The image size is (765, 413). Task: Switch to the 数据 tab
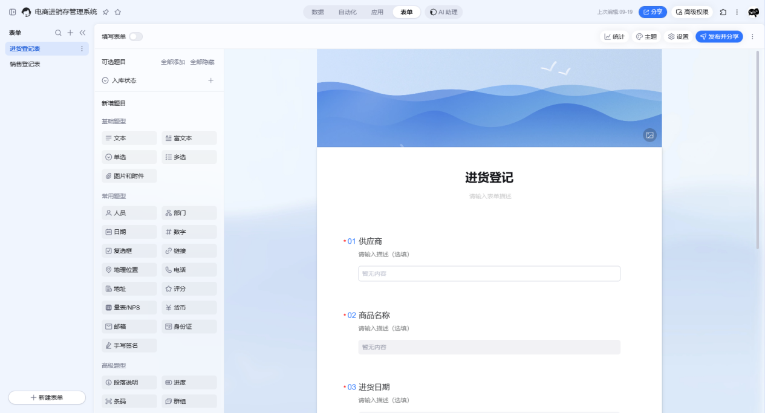coord(317,11)
